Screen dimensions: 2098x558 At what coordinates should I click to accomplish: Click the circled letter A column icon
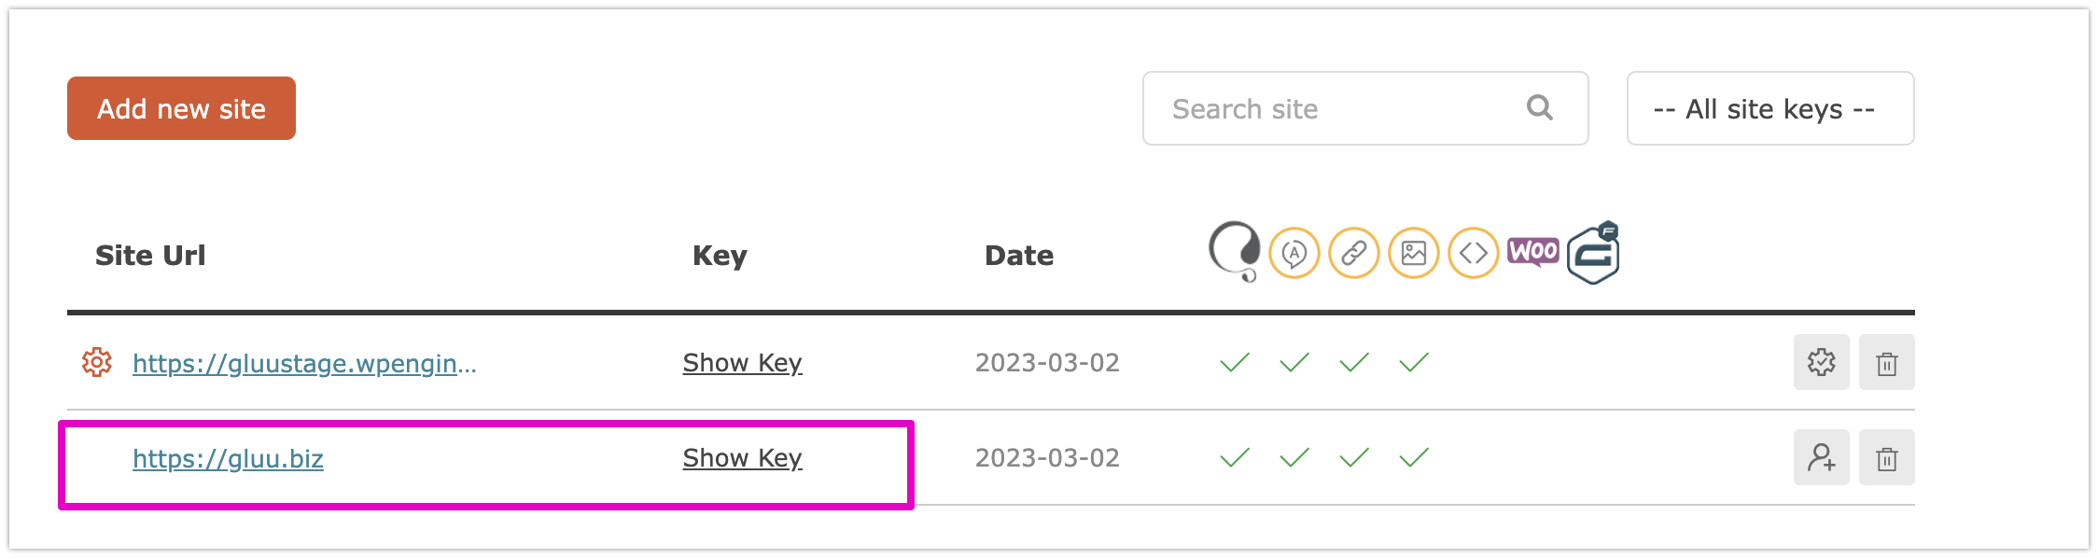tap(1294, 253)
